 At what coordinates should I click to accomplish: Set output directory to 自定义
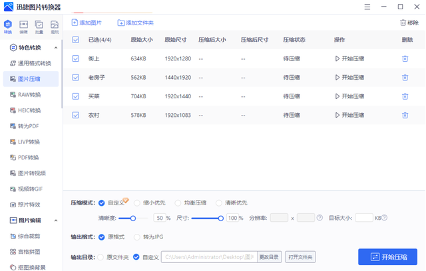tap(136, 257)
